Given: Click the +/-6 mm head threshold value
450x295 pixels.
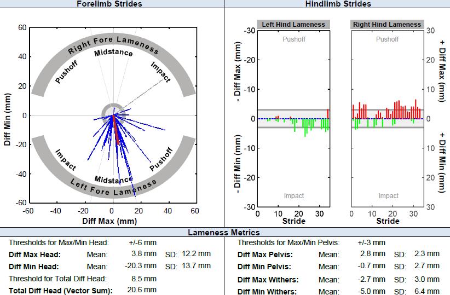Looking at the screenshot, I should pyautogui.click(x=143, y=243).
